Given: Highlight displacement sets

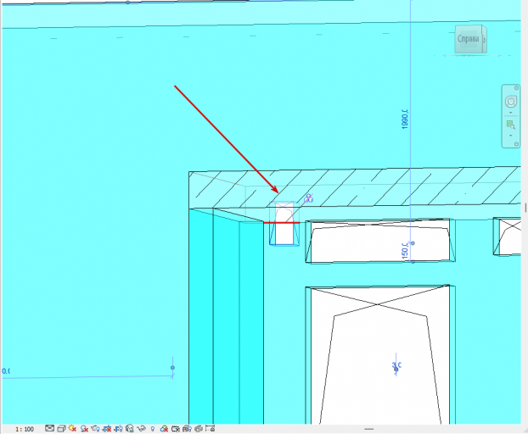Looking at the screenshot, I should coord(198,429).
